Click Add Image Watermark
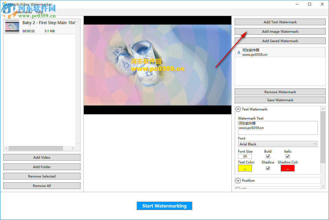The image size is (329, 220). pyautogui.click(x=280, y=31)
